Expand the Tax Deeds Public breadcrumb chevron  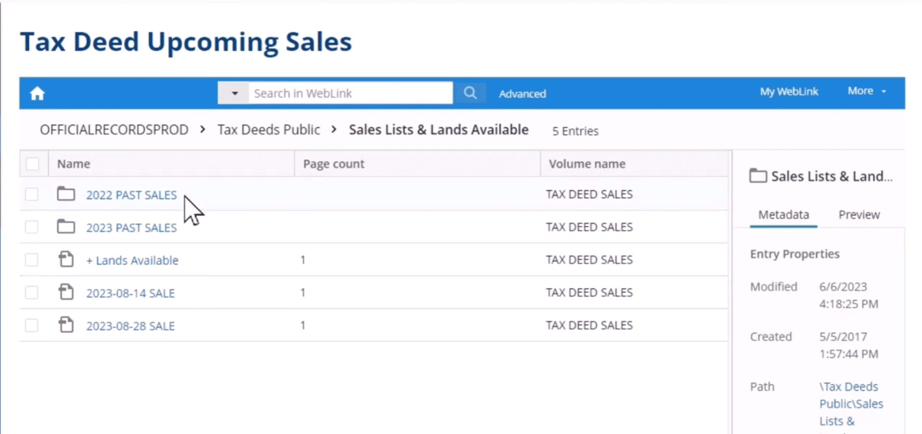333,130
